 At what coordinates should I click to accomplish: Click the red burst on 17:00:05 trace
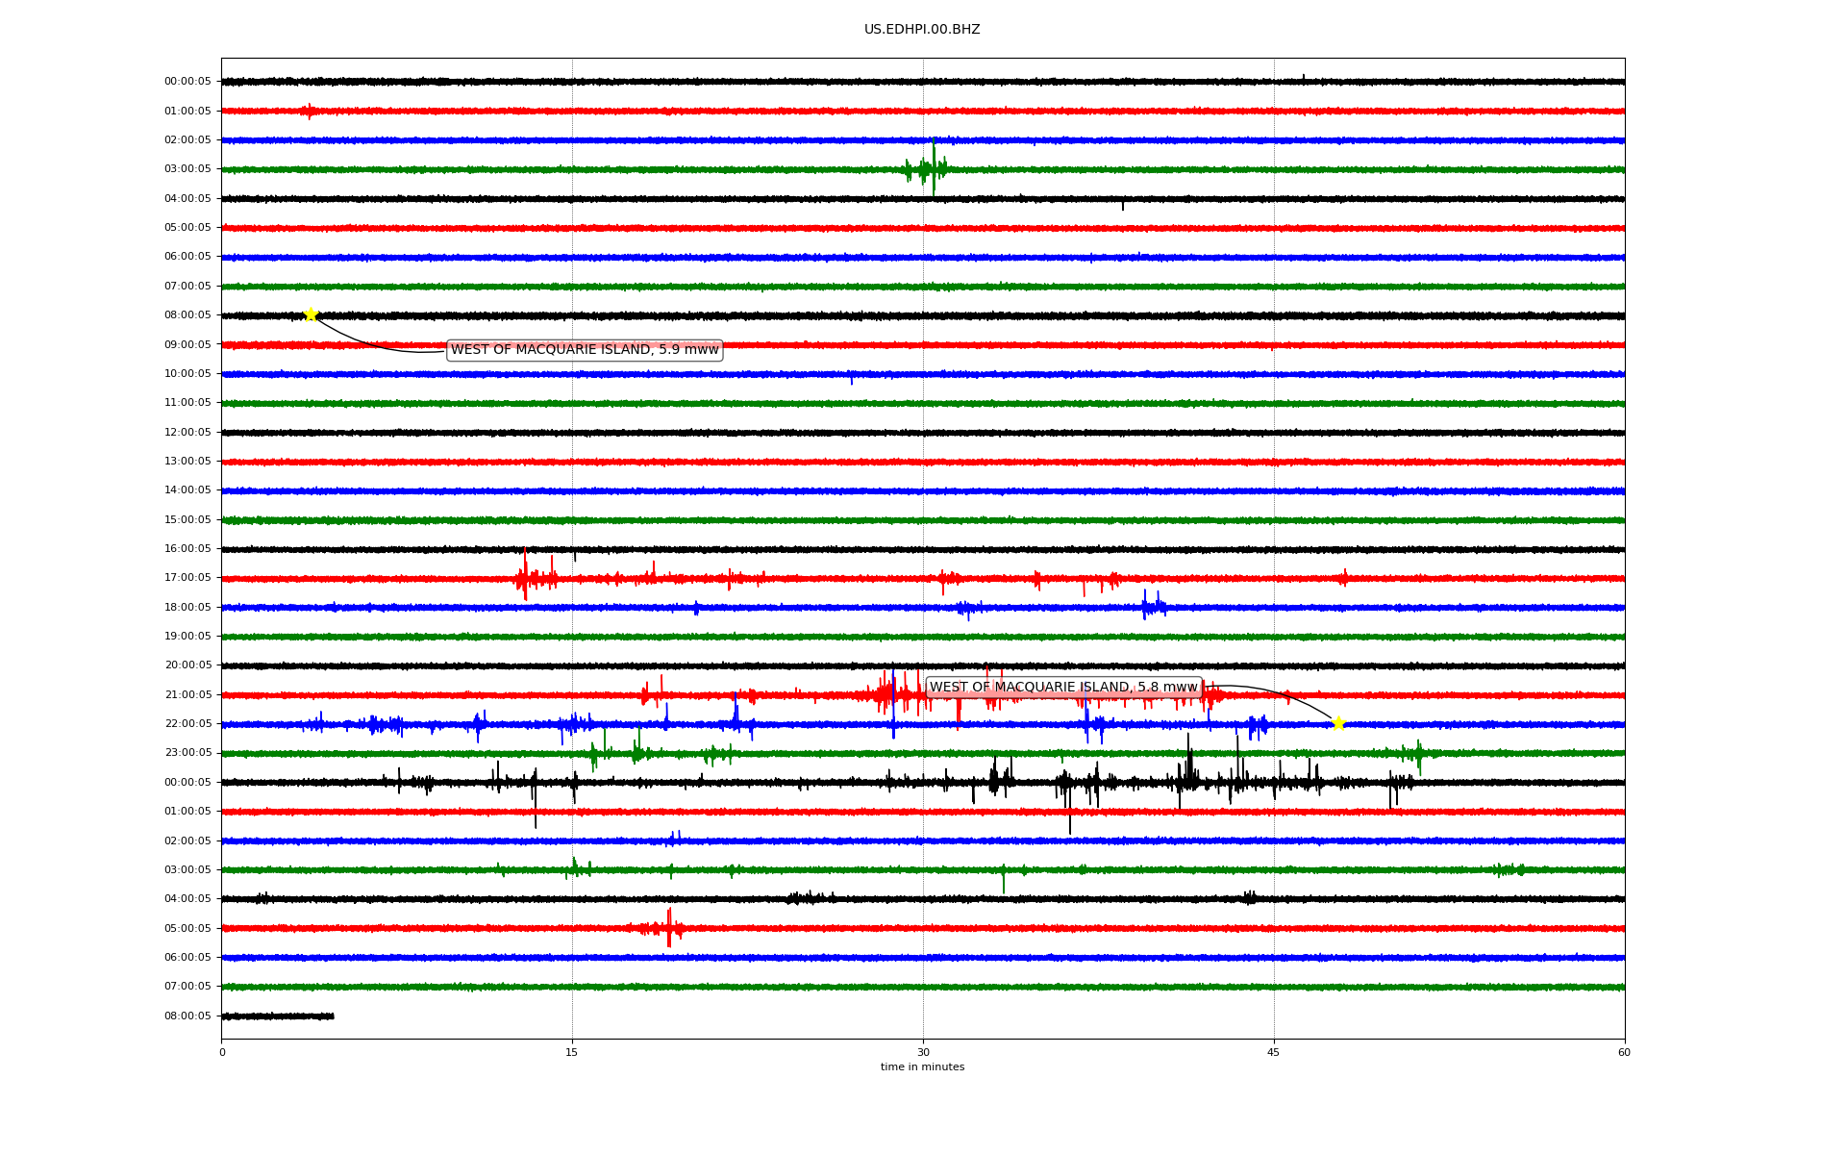pyautogui.click(x=525, y=577)
